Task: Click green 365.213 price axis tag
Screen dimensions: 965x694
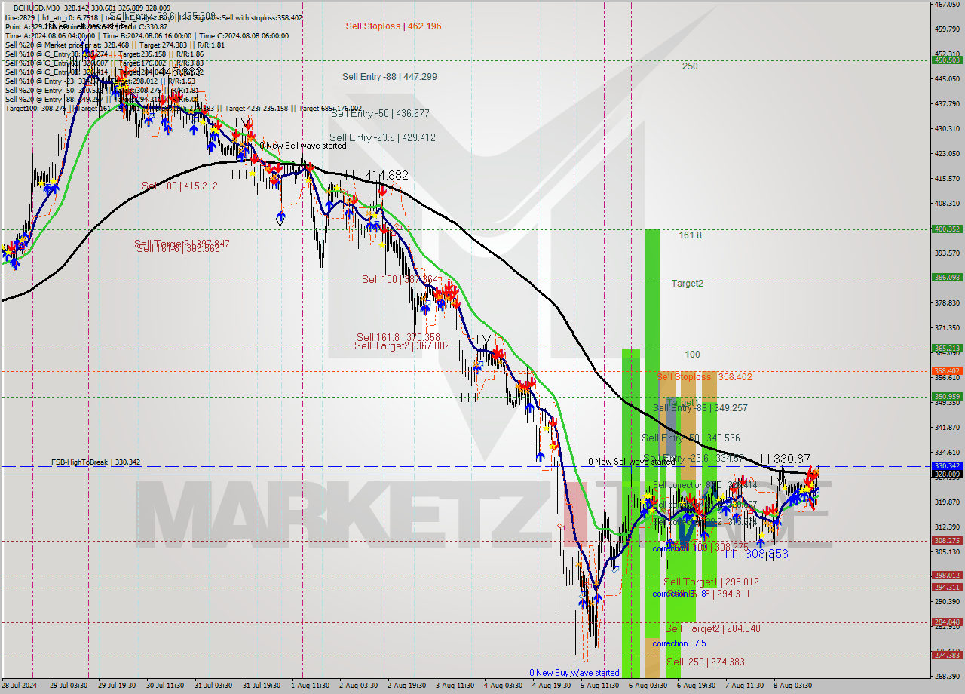Action: [x=947, y=349]
